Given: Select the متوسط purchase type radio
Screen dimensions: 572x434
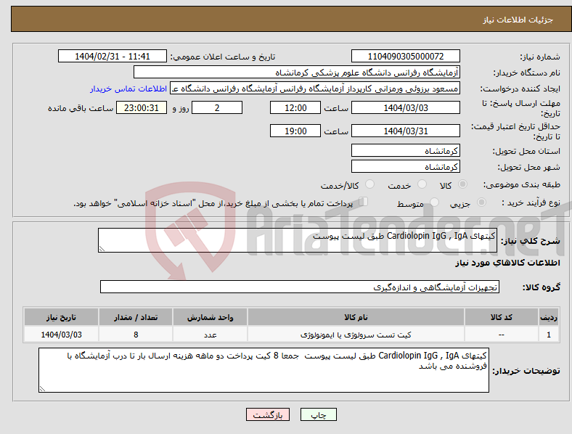Looking at the screenshot, I should (434, 202).
